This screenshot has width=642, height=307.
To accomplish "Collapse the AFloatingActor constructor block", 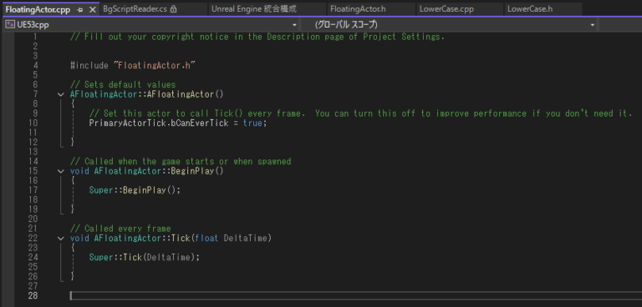I will [61, 94].
